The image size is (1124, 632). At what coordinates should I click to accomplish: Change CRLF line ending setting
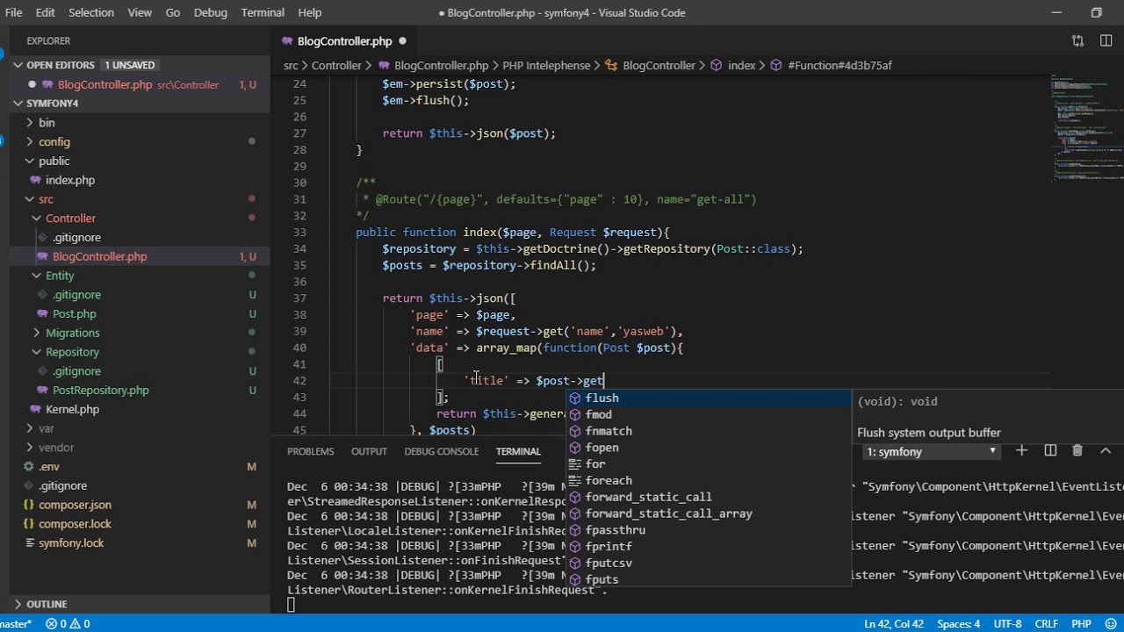pyautogui.click(x=1047, y=623)
